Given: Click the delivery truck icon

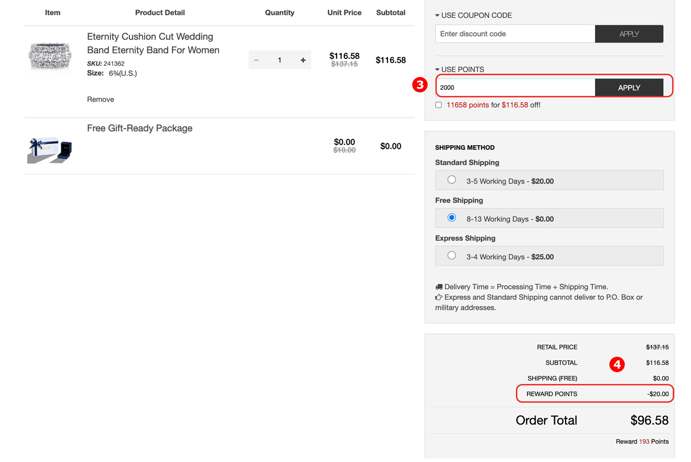Looking at the screenshot, I should click(439, 287).
